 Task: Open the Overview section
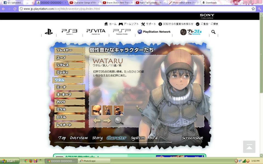(79, 138)
